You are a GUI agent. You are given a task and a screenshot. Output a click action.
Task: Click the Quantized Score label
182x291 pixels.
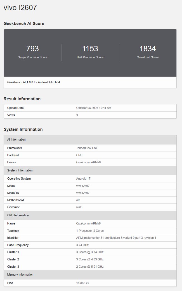pyautogui.click(x=148, y=57)
